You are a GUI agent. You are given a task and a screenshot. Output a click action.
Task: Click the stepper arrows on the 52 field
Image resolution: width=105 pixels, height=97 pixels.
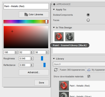click(31, 52)
